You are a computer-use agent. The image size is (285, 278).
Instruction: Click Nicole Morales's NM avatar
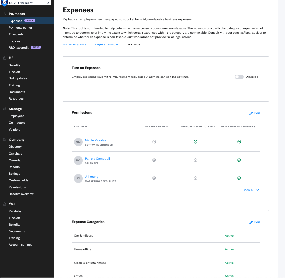click(78, 142)
